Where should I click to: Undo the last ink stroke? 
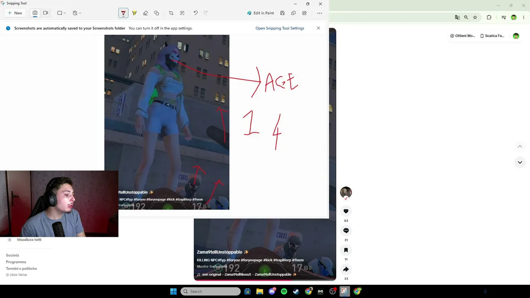(x=195, y=13)
